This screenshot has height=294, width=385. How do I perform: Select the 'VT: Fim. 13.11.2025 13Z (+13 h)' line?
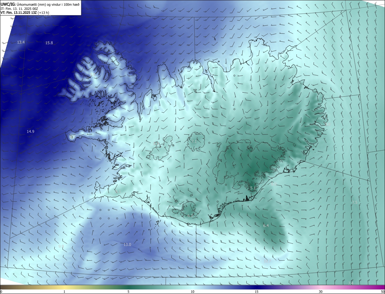point(25,13)
